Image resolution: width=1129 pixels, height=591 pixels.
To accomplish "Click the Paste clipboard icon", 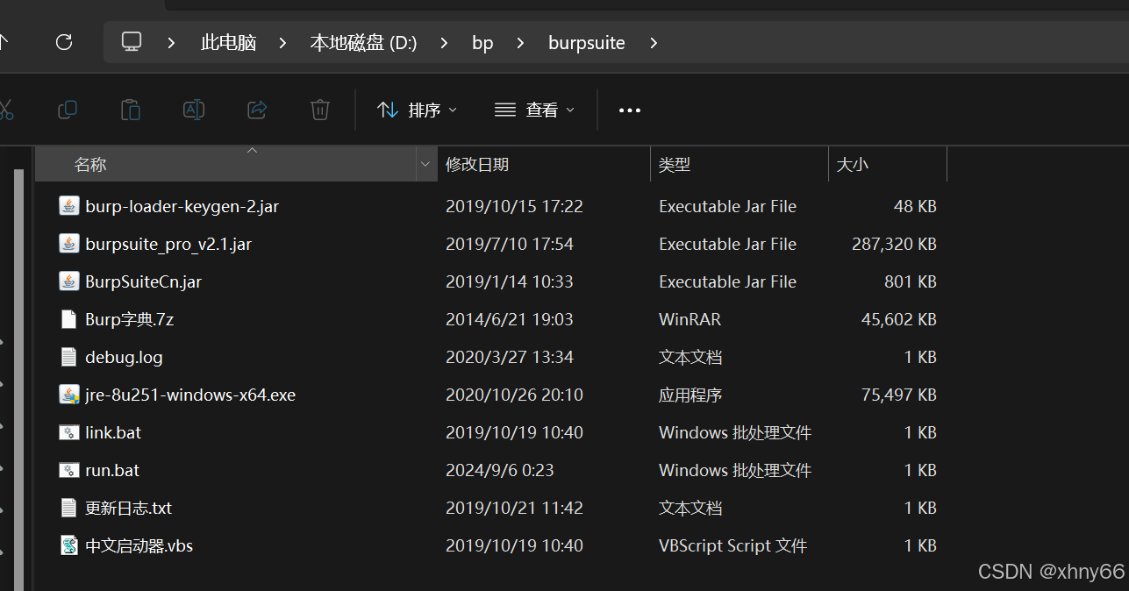I will tap(130, 110).
